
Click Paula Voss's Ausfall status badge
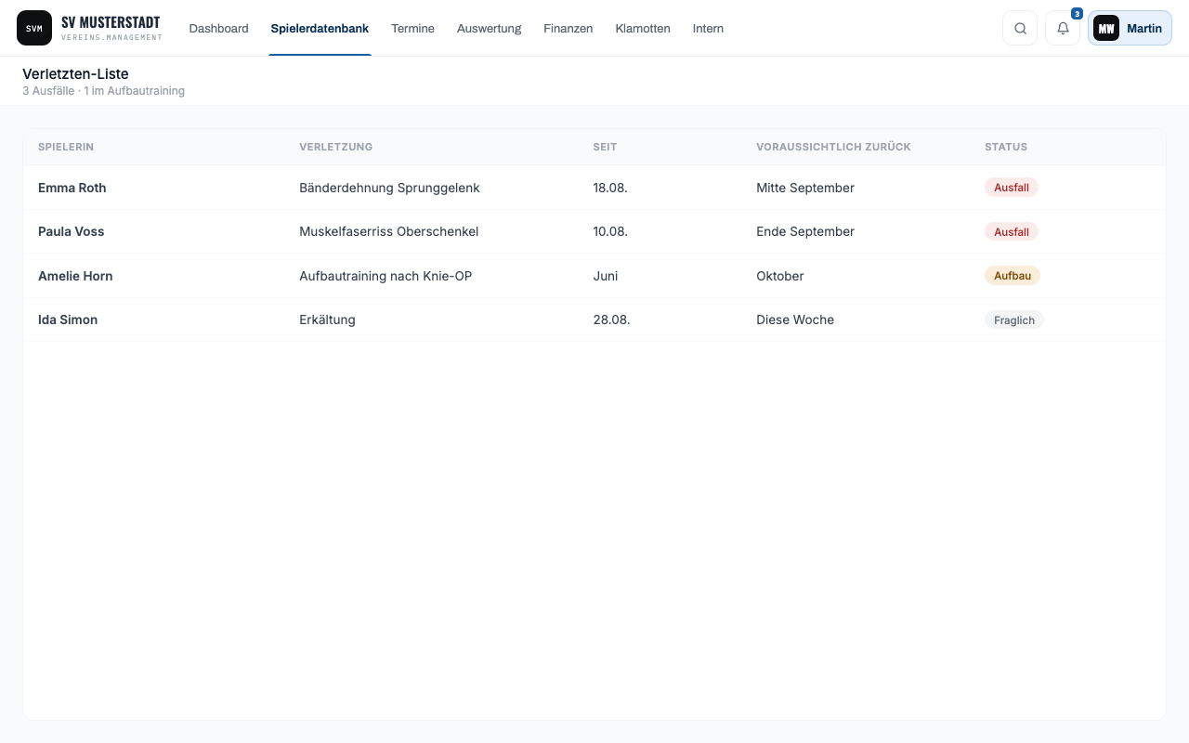[1012, 231]
